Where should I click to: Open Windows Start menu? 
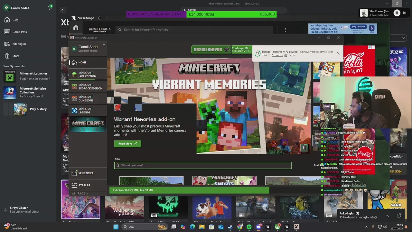pos(116,227)
